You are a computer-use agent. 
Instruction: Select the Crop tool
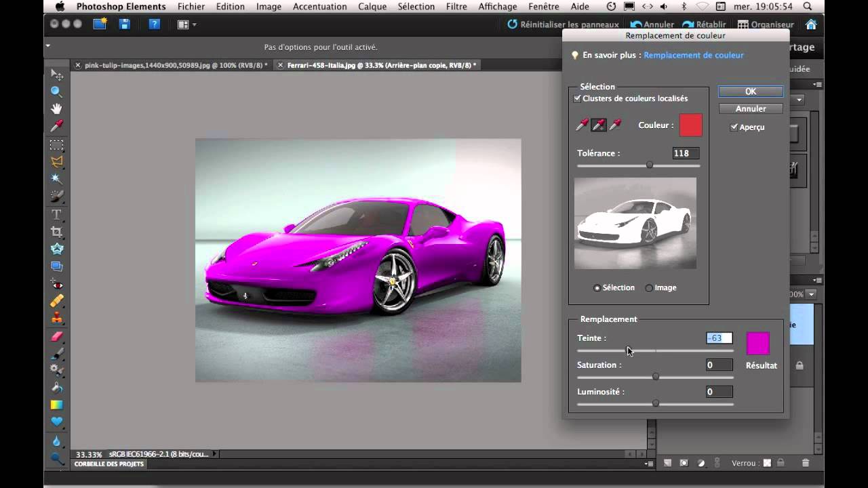[57, 232]
